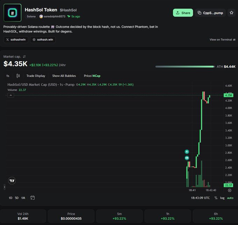238x225 pixels.
Task: Toggle Show All Bubbles
Action: 64,76
